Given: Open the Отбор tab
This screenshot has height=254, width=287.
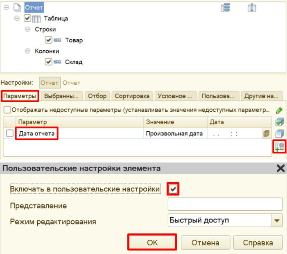Looking at the screenshot, I should [97, 96].
